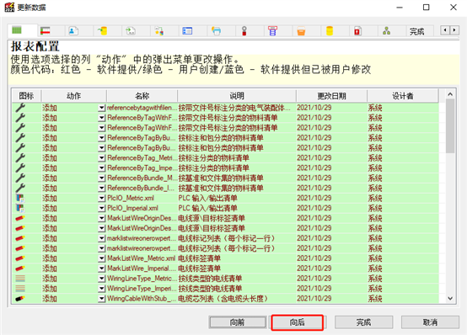
Task: Click cable icon of WiringCableWithStub row
Action: tap(20, 299)
